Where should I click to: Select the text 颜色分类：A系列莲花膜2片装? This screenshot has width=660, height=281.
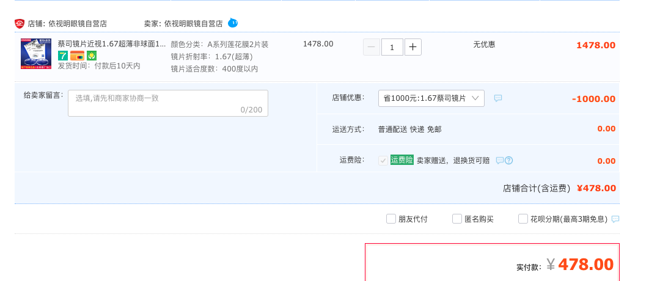click(x=220, y=45)
